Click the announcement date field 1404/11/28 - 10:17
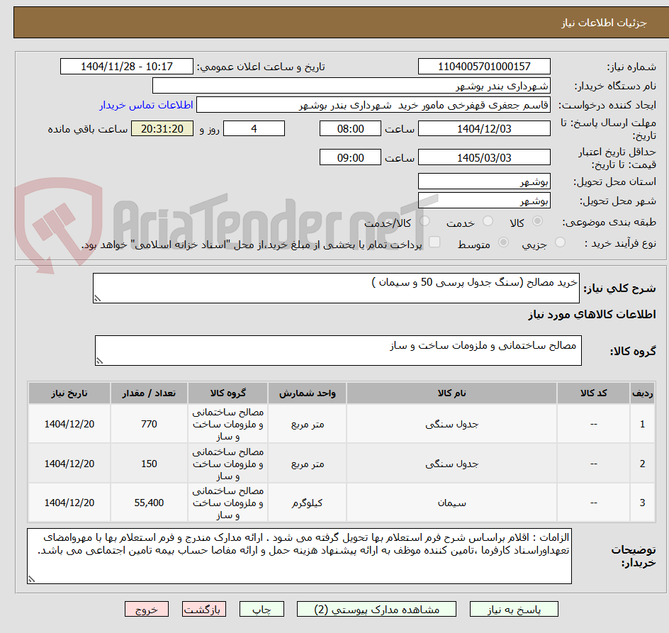This screenshot has height=633, width=669. [x=127, y=67]
